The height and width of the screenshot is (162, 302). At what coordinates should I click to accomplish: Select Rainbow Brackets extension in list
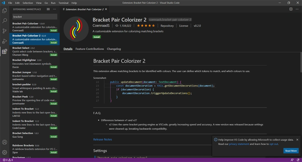tap(35, 149)
